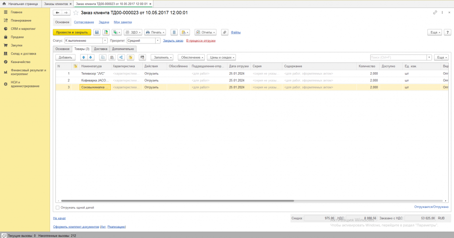Open the ЭДО dropdown menu
The width and height of the screenshot is (454, 238).
pyautogui.click(x=133, y=32)
